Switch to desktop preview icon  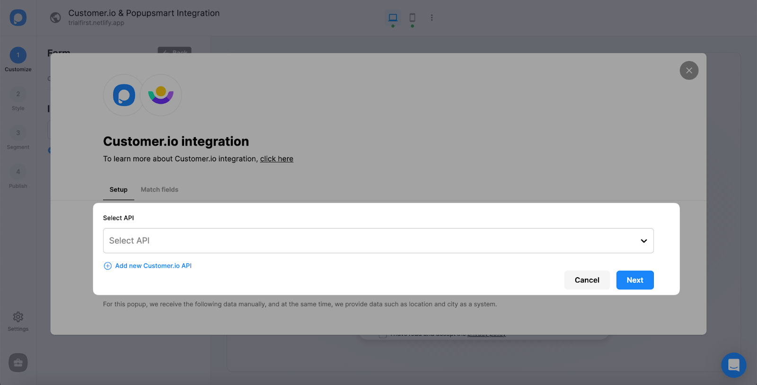point(393,17)
